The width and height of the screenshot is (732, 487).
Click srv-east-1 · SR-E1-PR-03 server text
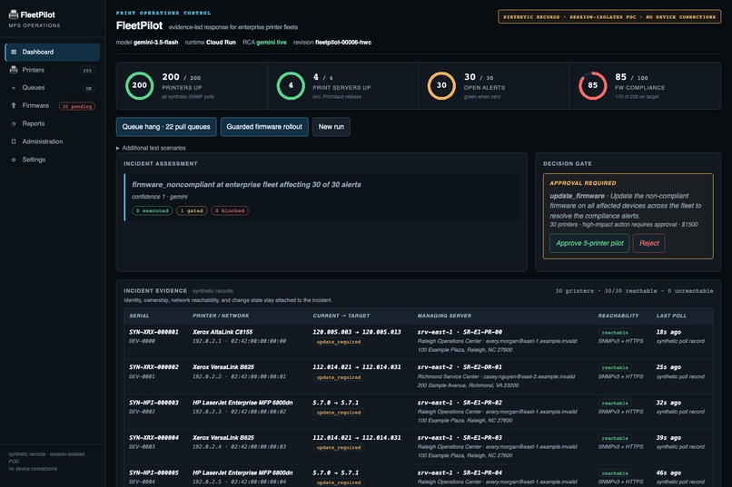tap(460, 438)
